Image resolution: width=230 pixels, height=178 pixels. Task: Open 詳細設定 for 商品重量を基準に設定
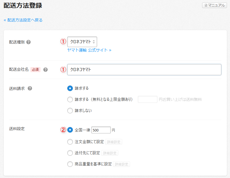[x=121, y=164]
